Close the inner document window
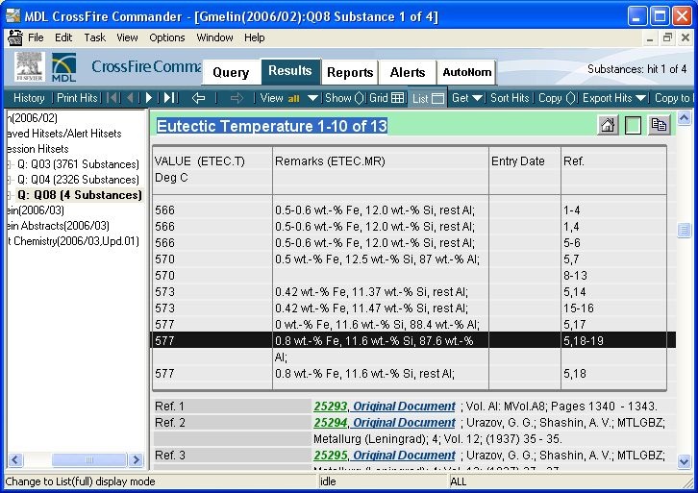The height and width of the screenshot is (493, 698). click(686, 37)
